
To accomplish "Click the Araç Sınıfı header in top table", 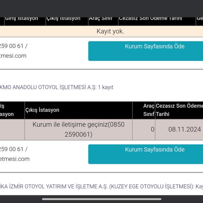I will tap(103, 21).
